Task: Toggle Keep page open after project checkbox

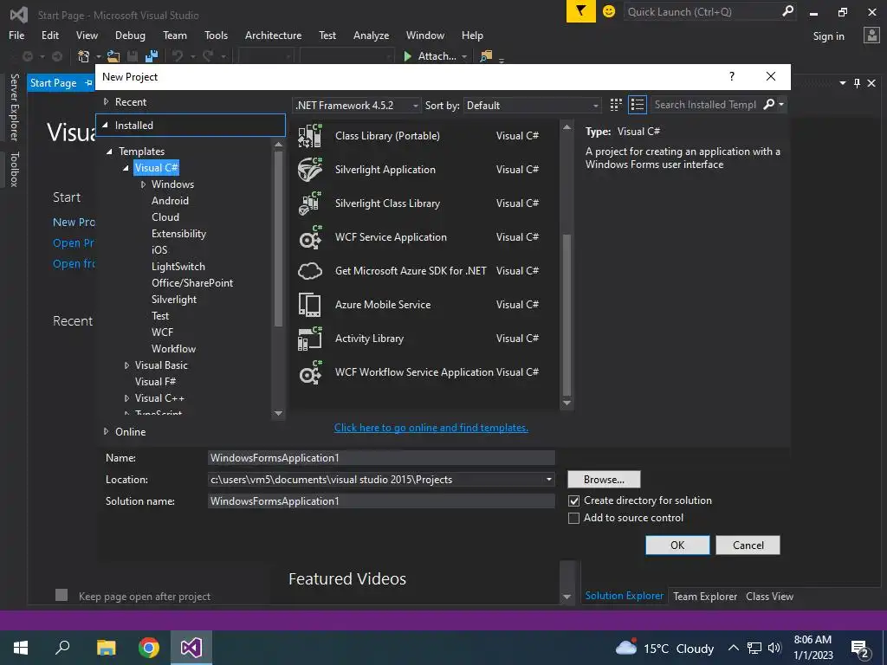Action: click(62, 595)
